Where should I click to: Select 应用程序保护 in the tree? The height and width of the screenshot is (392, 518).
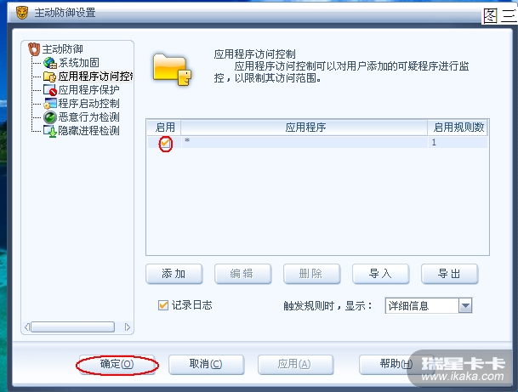pos(88,90)
